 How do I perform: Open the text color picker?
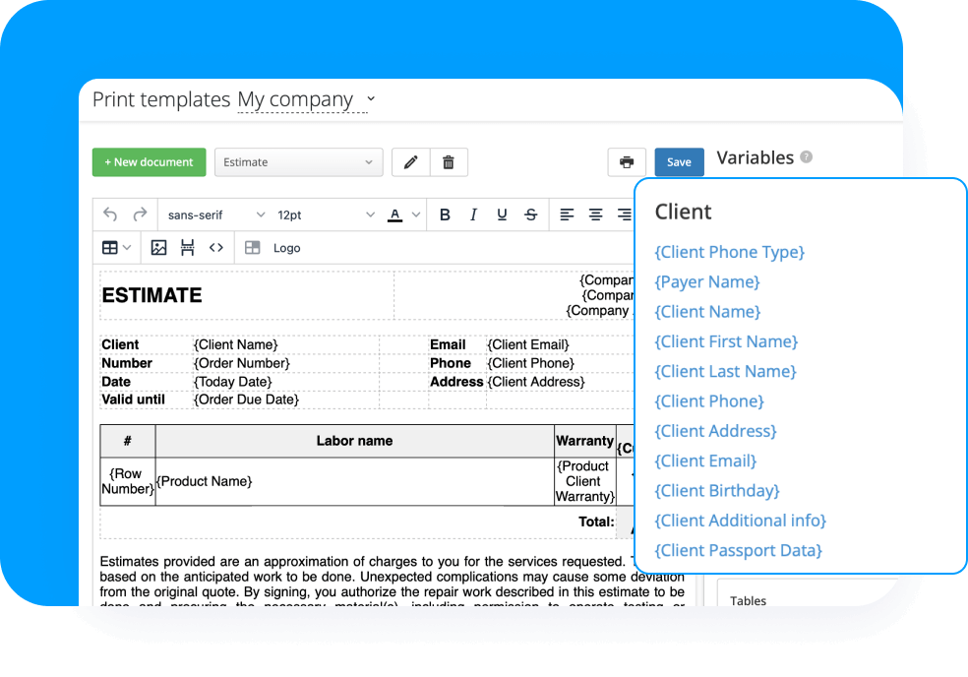coord(396,215)
